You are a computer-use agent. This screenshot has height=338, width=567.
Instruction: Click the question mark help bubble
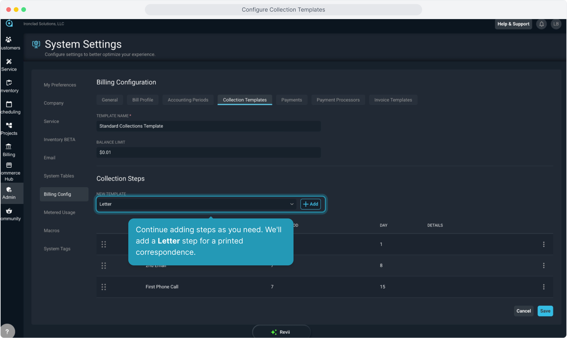7,331
